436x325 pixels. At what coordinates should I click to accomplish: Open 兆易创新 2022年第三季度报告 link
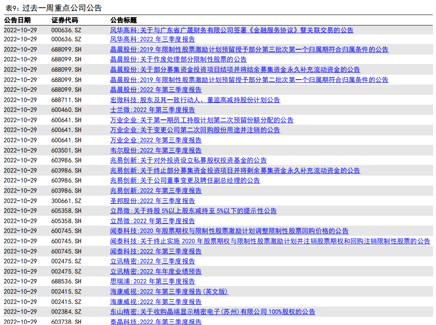(x=156, y=191)
